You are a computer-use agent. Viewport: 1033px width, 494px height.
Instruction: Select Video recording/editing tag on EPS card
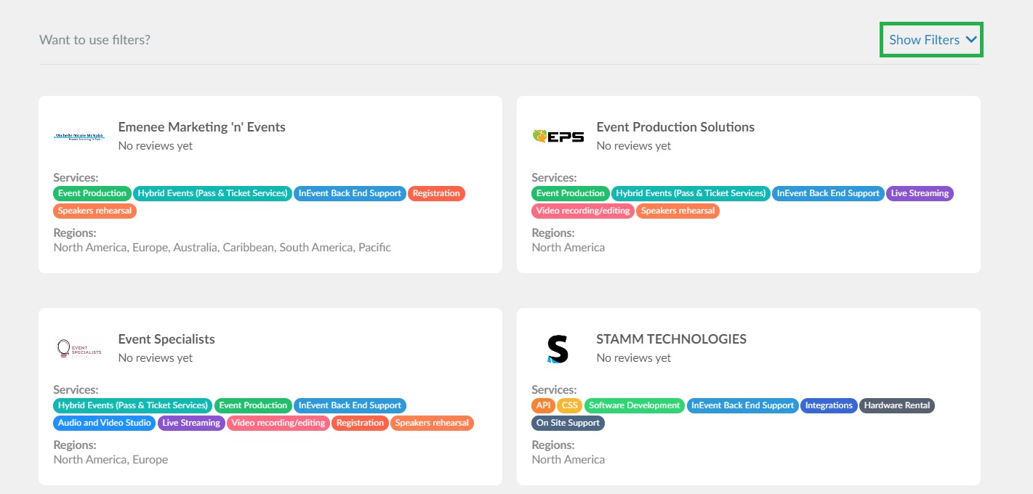[x=583, y=211]
